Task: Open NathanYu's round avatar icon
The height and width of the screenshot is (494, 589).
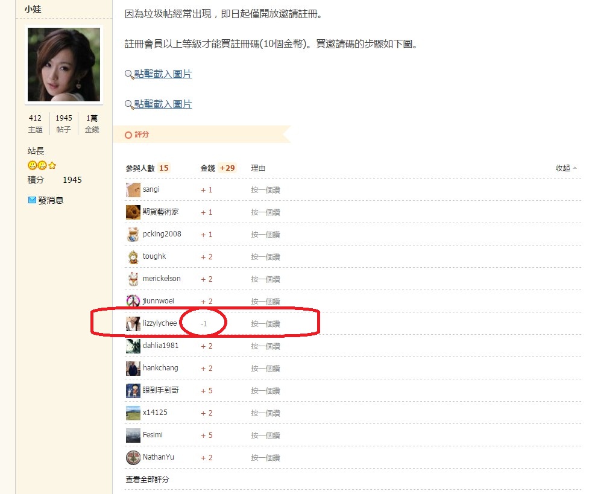Action: pos(133,458)
